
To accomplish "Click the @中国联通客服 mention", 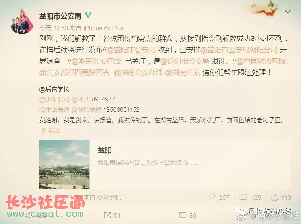I will [x=261, y=61].
